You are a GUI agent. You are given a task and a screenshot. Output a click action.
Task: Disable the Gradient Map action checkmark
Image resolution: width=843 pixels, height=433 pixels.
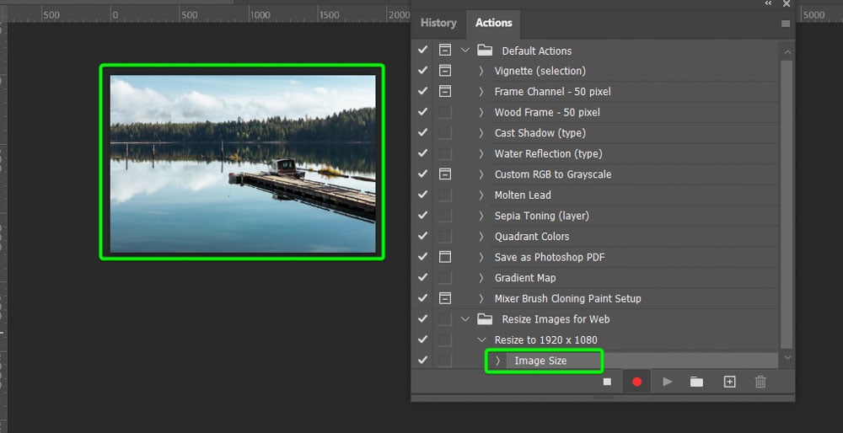coord(423,278)
